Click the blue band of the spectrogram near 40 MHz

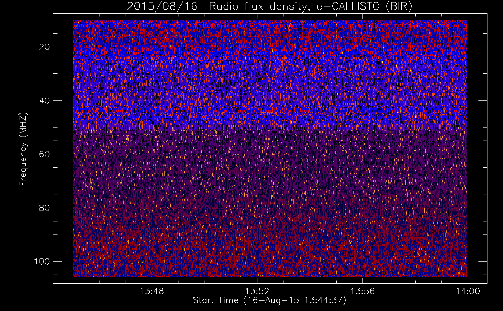click(270, 101)
